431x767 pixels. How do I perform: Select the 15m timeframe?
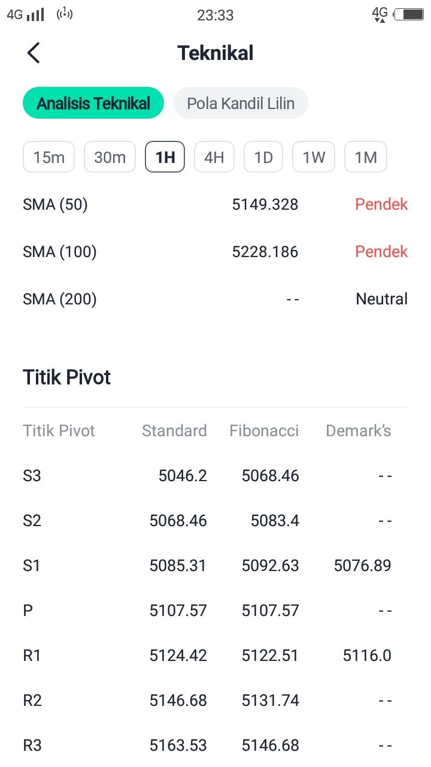click(x=49, y=157)
